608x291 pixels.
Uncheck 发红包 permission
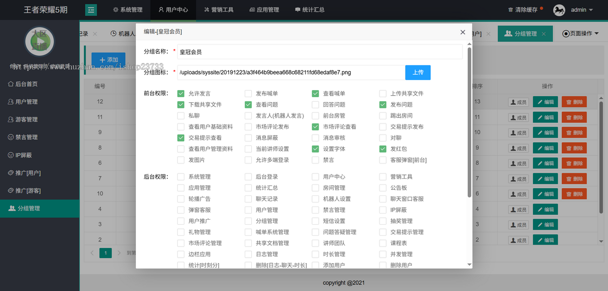pyautogui.click(x=383, y=149)
